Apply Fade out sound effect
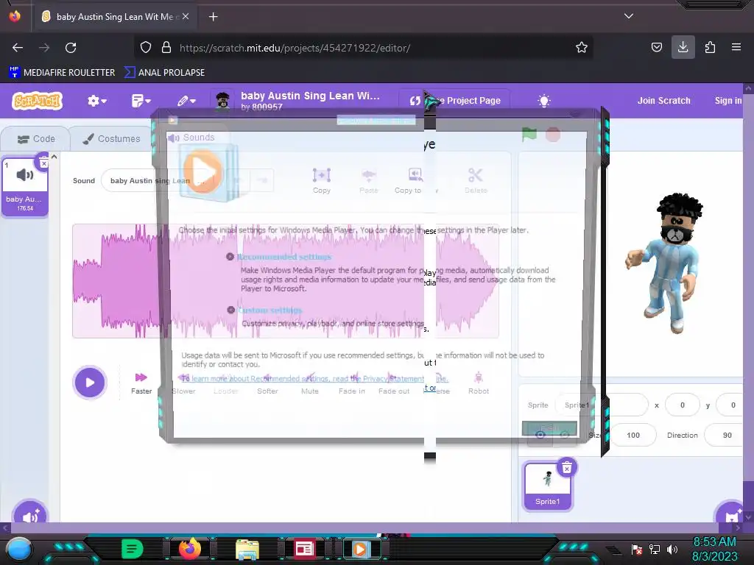The height and width of the screenshot is (565, 754). 394,383
